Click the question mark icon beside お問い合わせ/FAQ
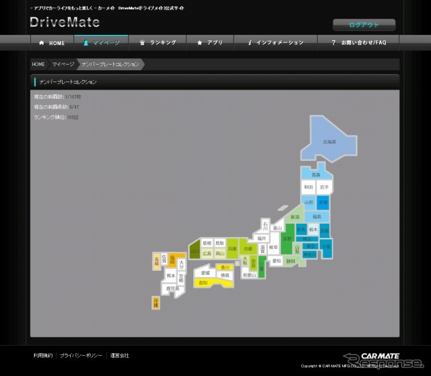This screenshot has height=376, width=431. point(333,42)
